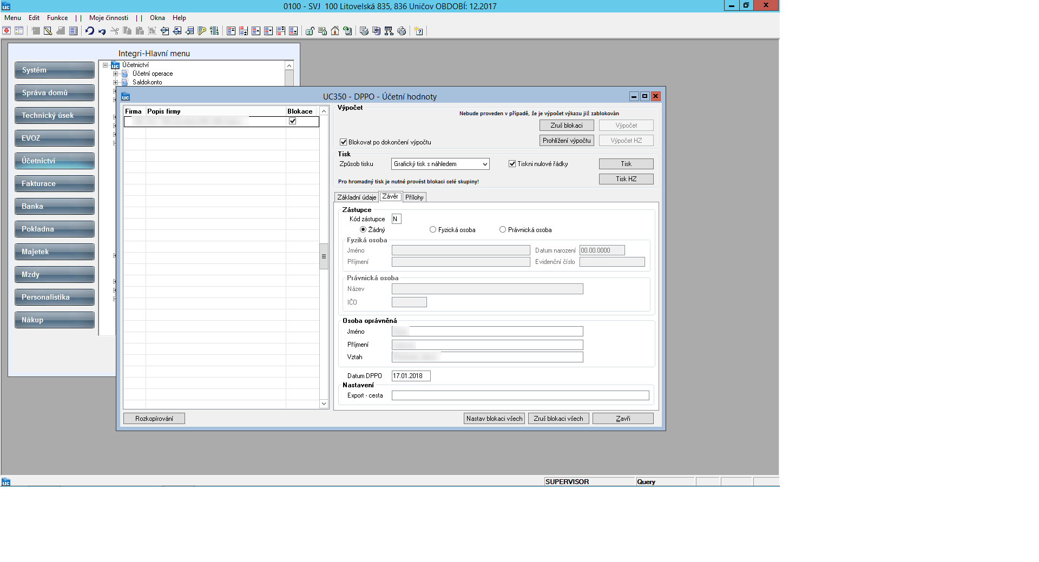This screenshot has width=1039, height=562.
Task: Click the Datum DPPO date field
Action: 411,376
